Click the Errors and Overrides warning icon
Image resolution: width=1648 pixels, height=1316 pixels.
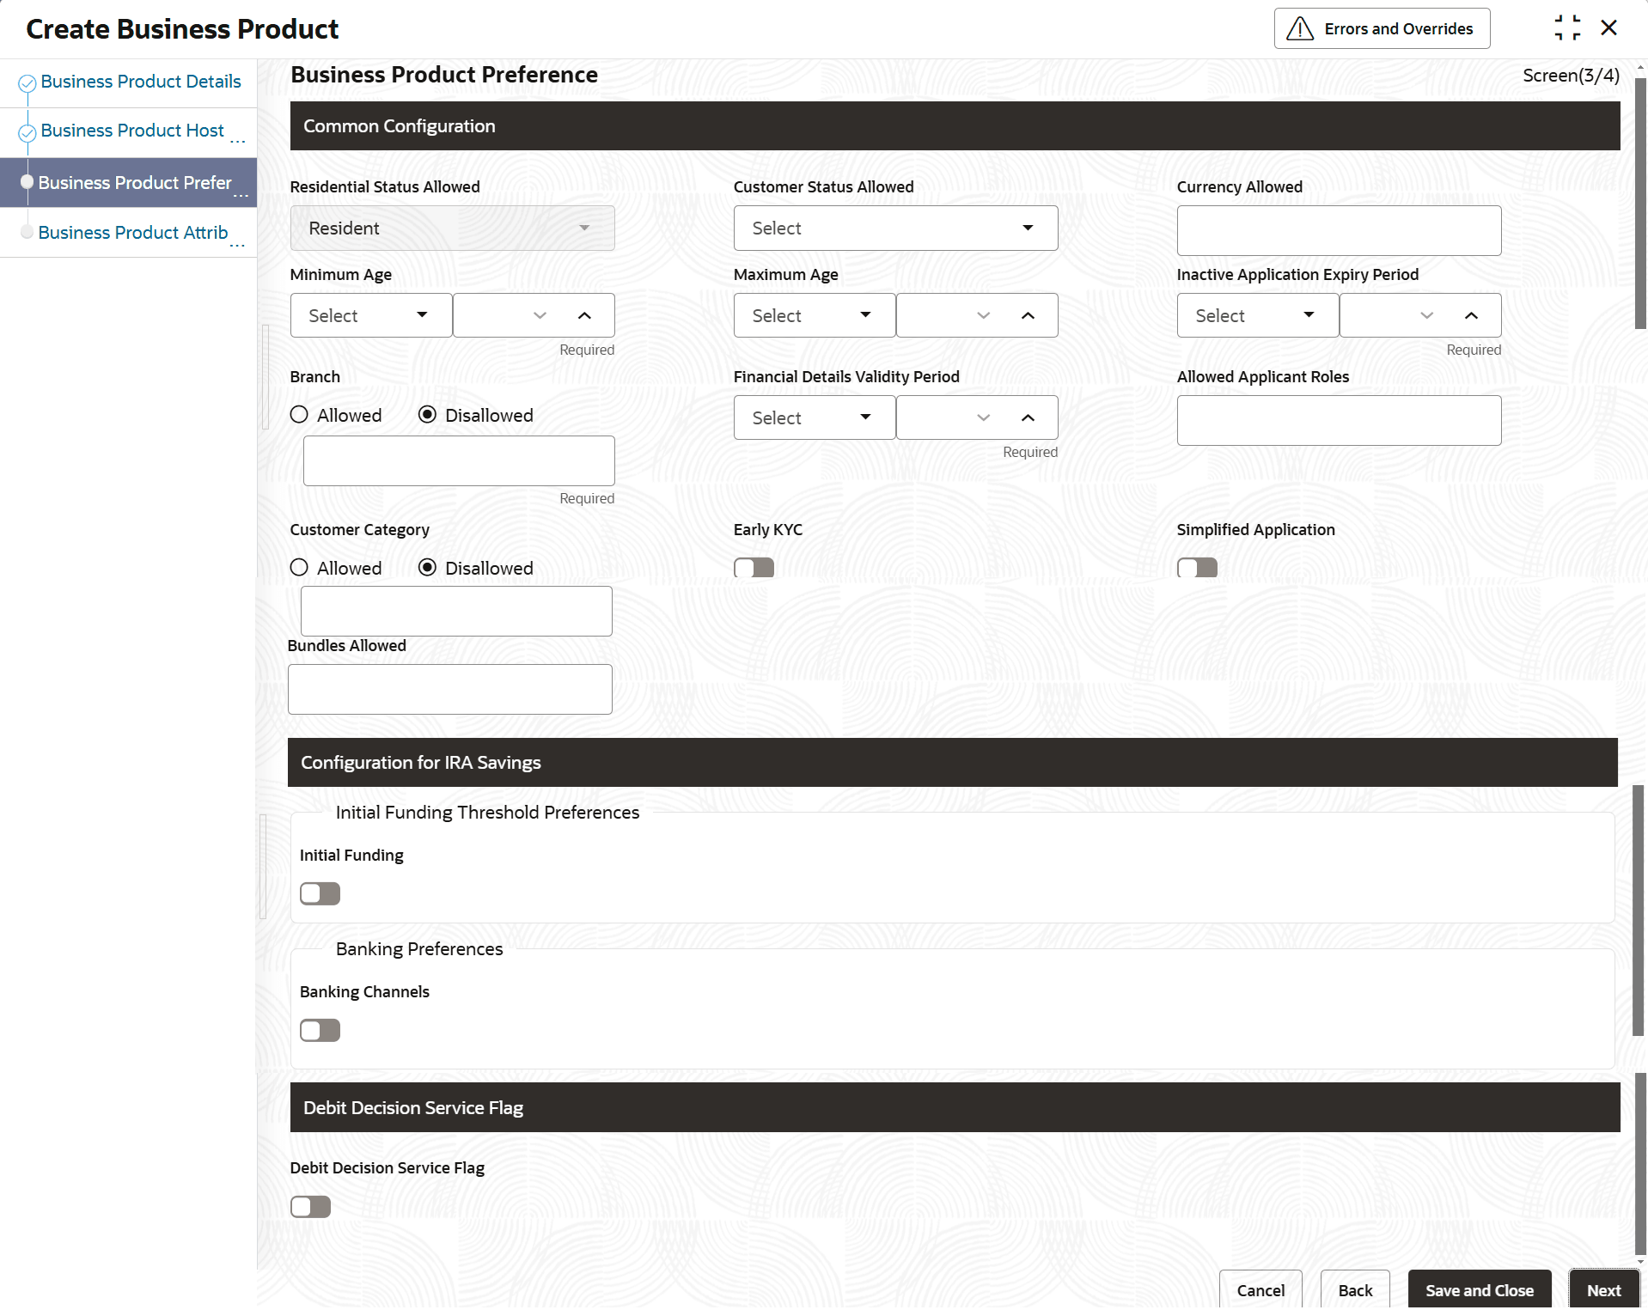pos(1300,29)
